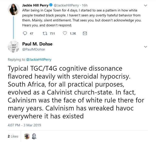The height and width of the screenshot is (142, 156).
Task: Click the 4:07 PM - 3 Mar 2019 timestamp
Action: tap(24, 125)
